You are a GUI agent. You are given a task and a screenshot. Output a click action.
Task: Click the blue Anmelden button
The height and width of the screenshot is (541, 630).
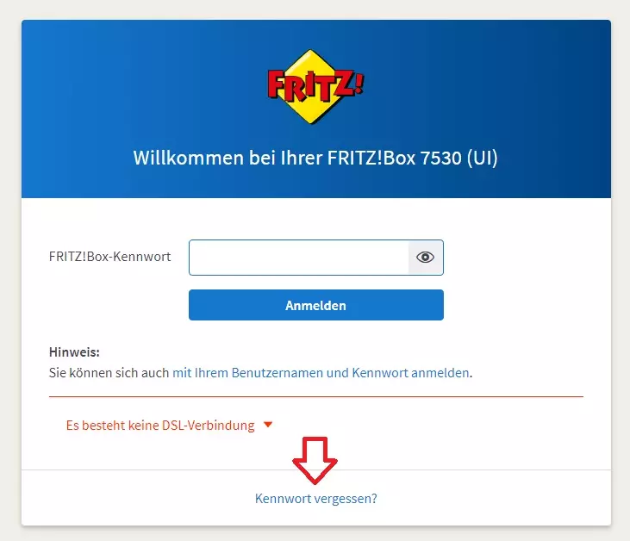[316, 305]
